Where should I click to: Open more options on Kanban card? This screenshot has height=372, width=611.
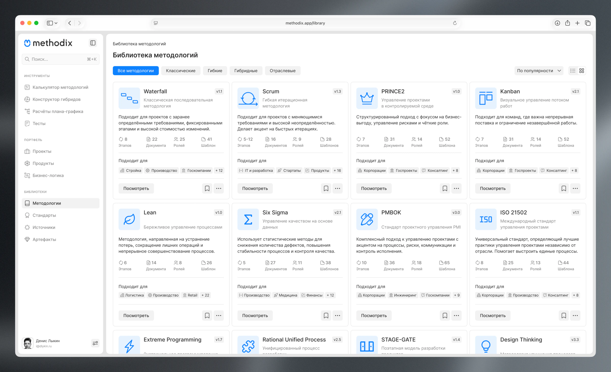pyautogui.click(x=575, y=188)
